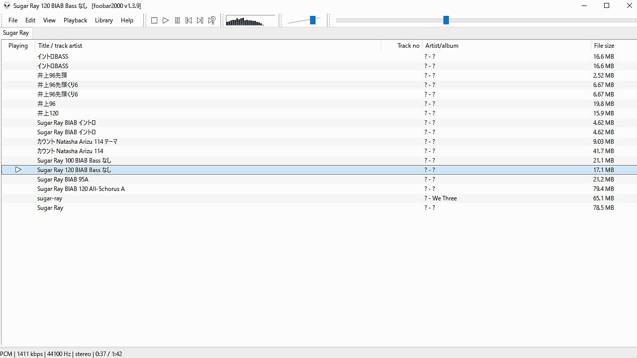Click the 19.8 MB file size cell

coord(603,104)
